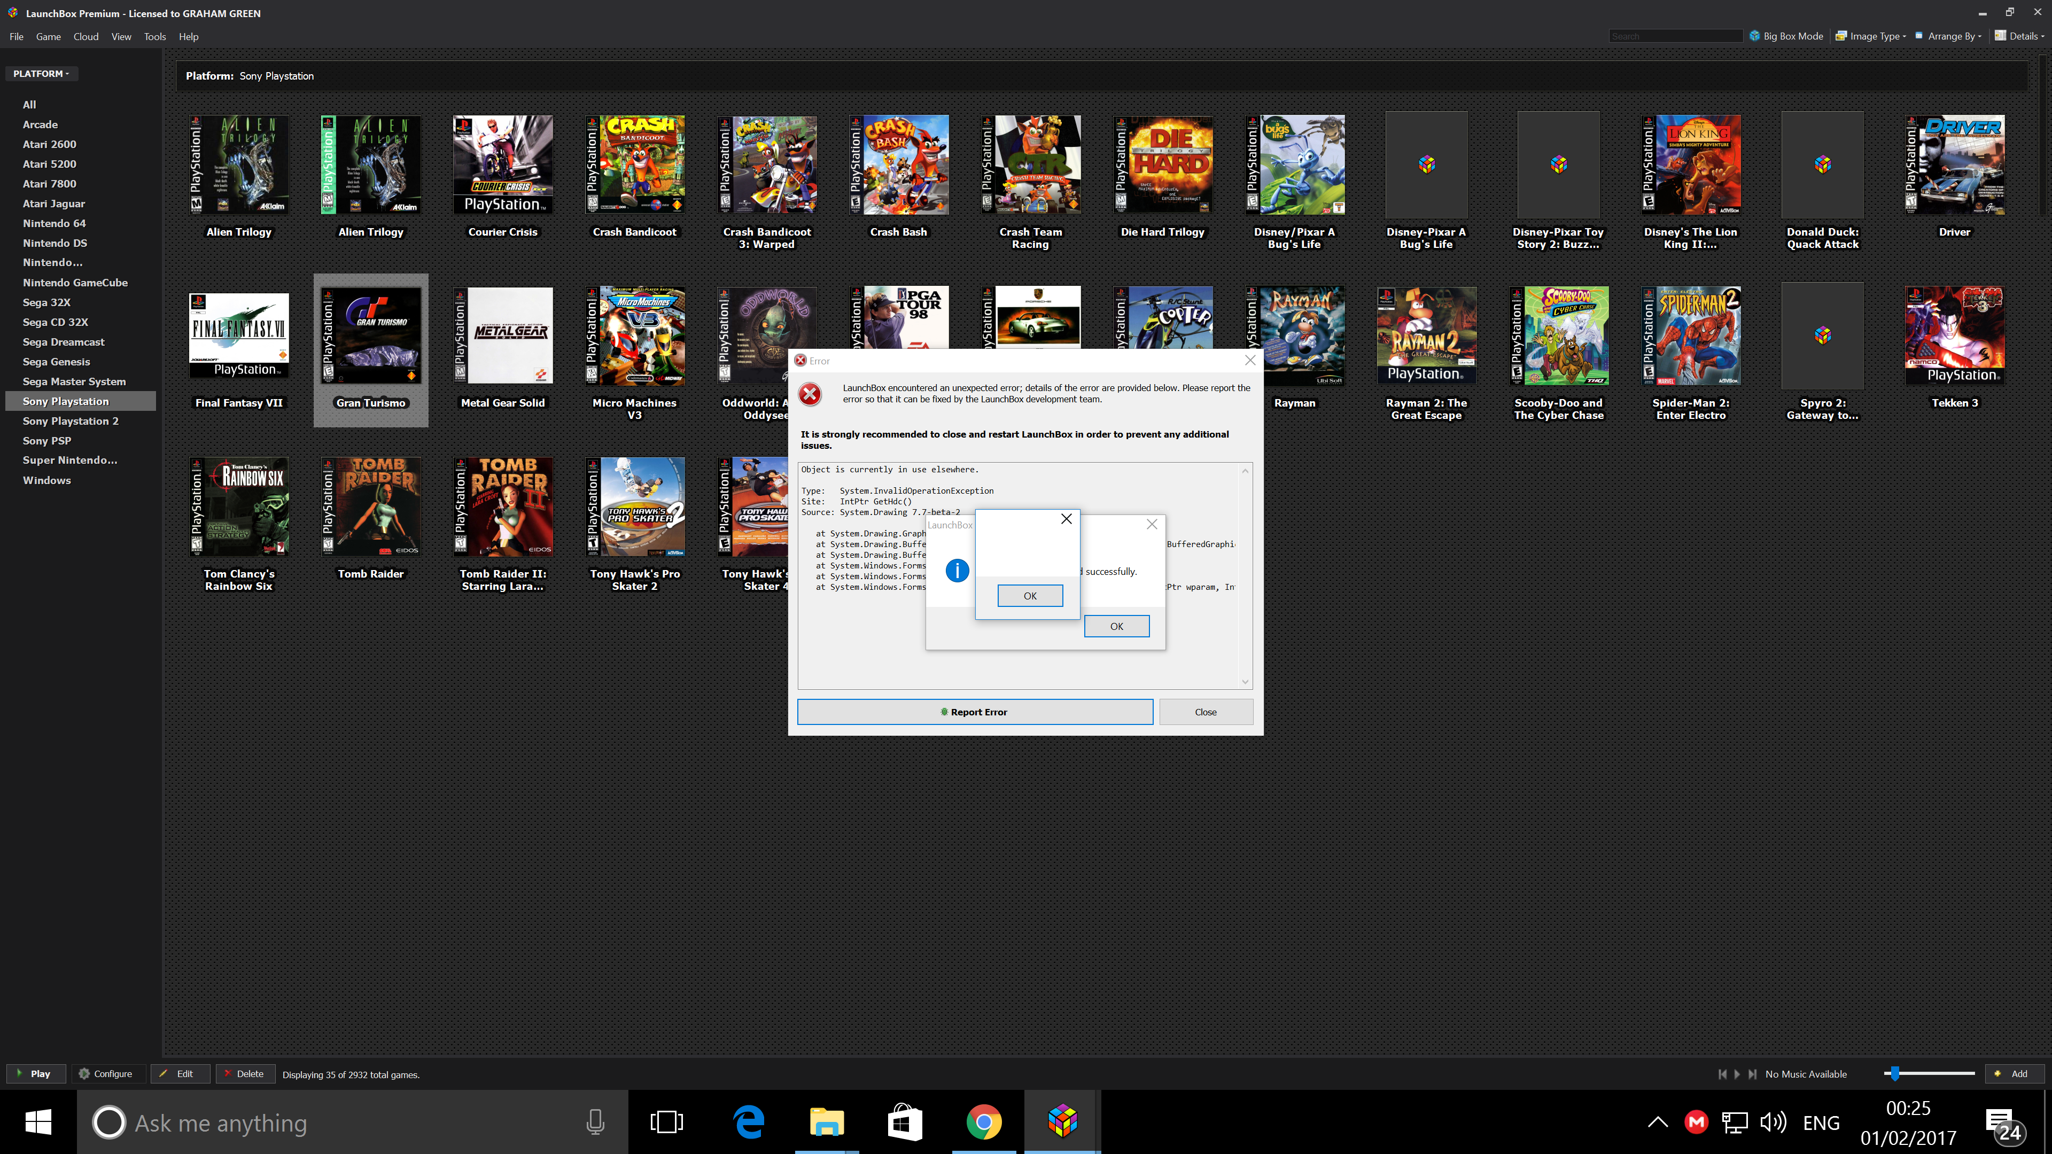The image size is (2052, 1154).
Task: Click OK in the 'successfully' LaunchBox dialog
Action: point(1117,626)
